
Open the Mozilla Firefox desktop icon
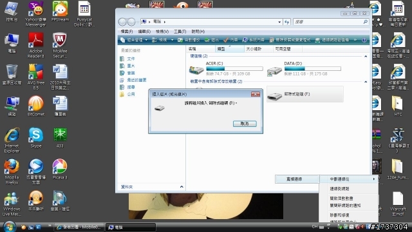coord(12,172)
